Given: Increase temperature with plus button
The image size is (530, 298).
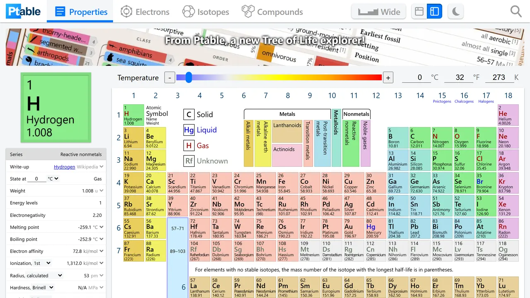Looking at the screenshot, I should pyautogui.click(x=388, y=77).
